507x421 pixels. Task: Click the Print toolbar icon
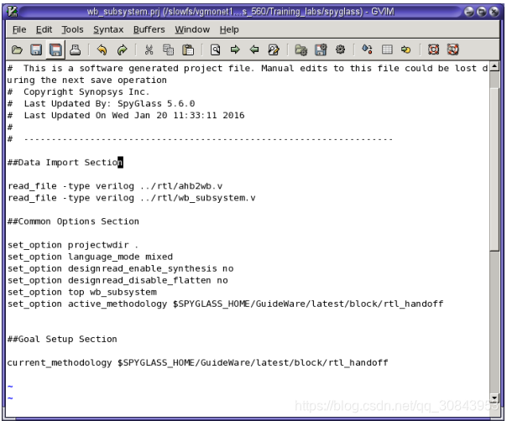click(76, 50)
